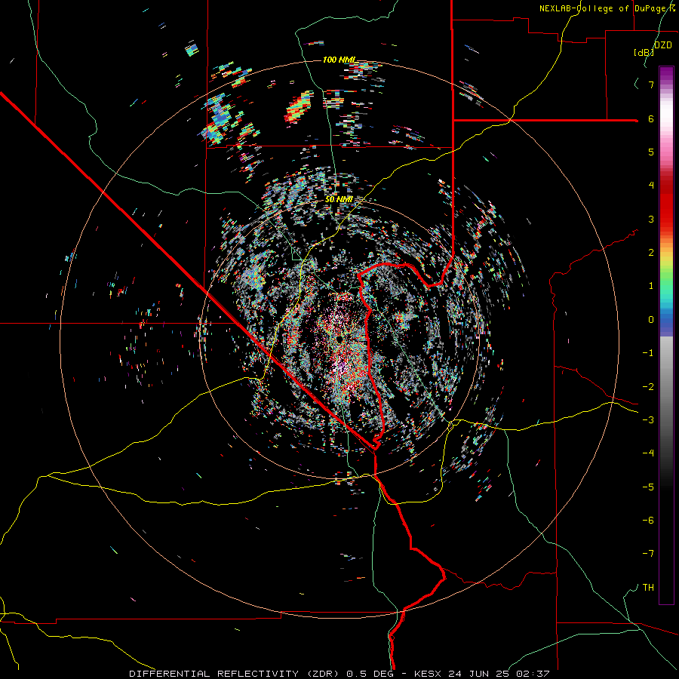Click "DIFFERENTIAL REFLECTIVITY" in the bottom caption
This screenshot has height=679, width=679.
point(214,674)
